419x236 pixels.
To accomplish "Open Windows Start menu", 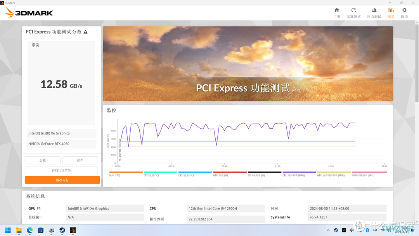I will pyautogui.click(x=8, y=231).
